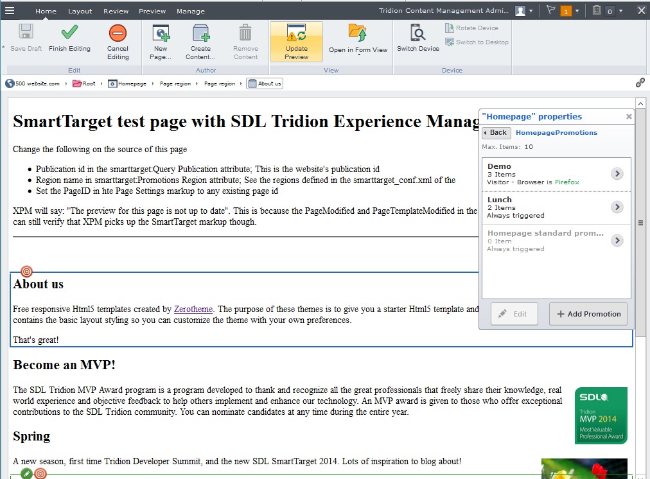Open the Preview tab
The width and height of the screenshot is (650, 479).
tap(152, 11)
